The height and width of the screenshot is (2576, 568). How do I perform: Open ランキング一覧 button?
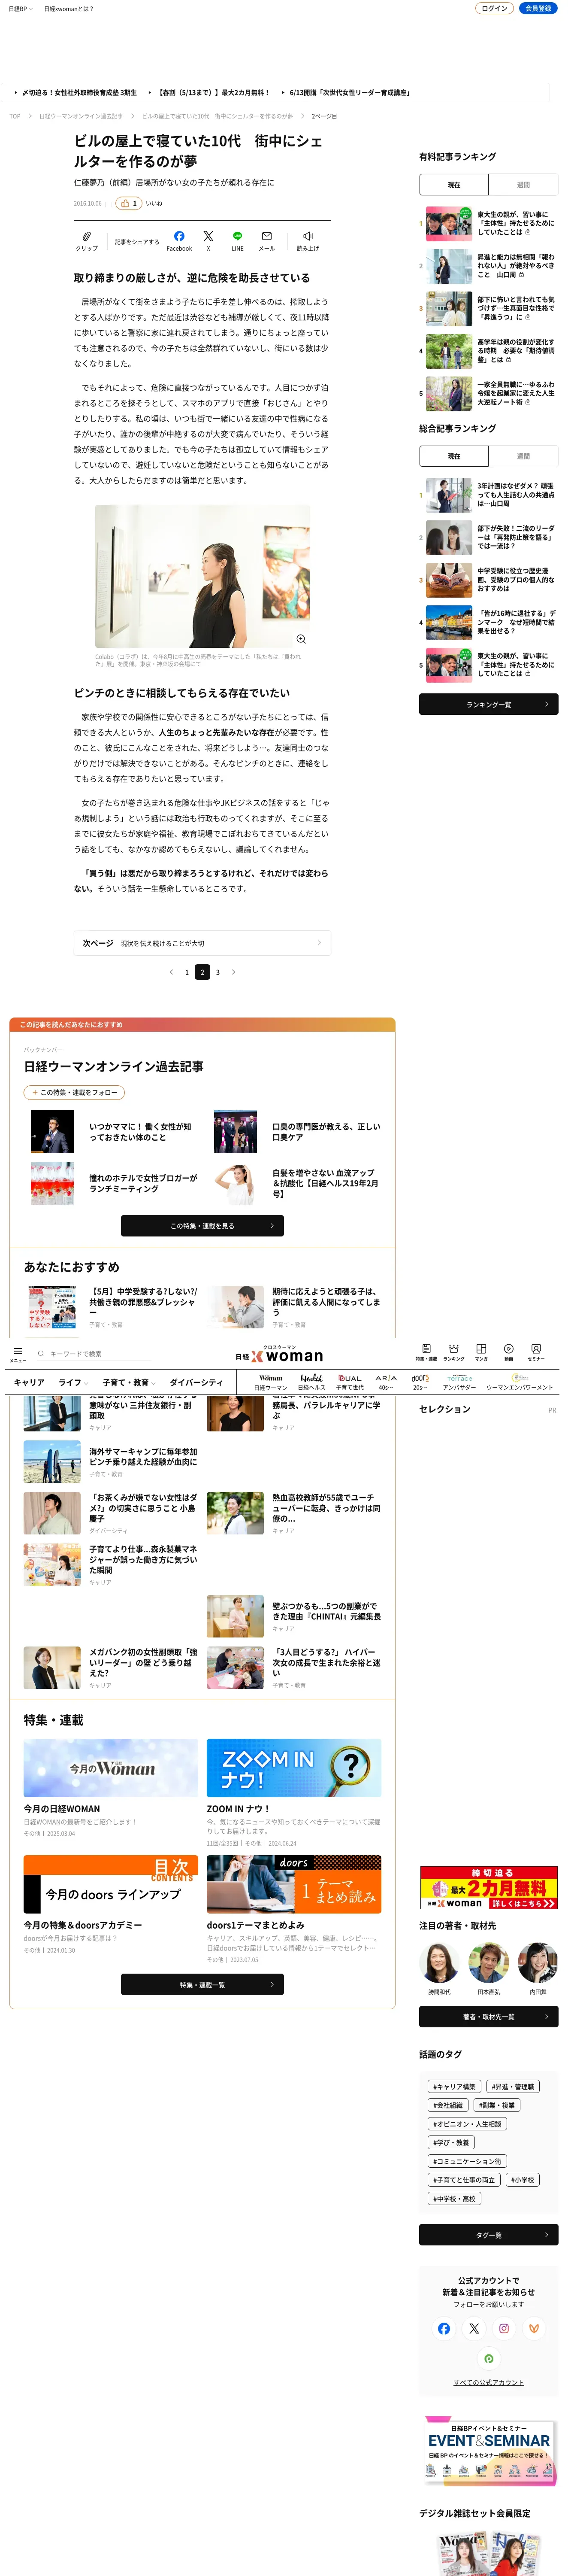(x=489, y=704)
